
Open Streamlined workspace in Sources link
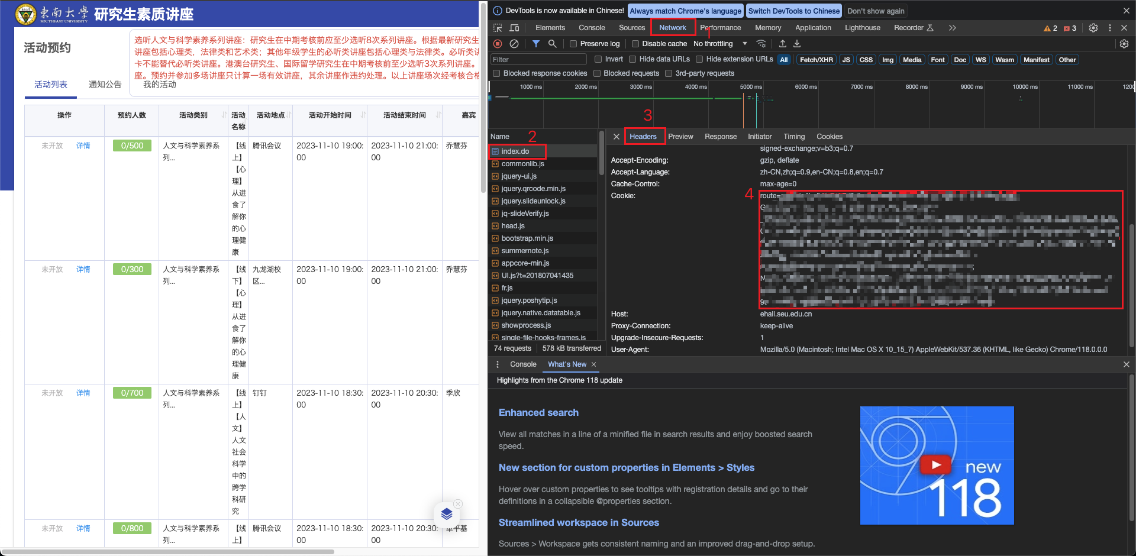coord(579,522)
